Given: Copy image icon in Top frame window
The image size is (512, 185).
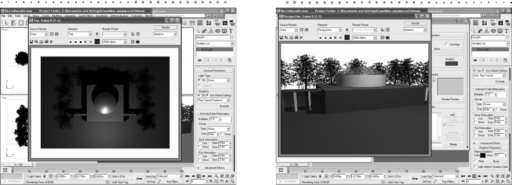Looking at the screenshot, I should point(36,42).
